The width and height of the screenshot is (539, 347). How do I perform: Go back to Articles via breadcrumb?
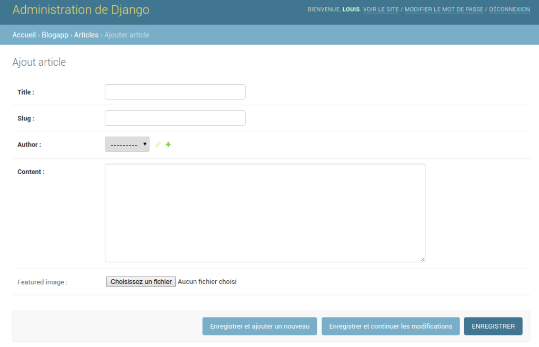[86, 35]
